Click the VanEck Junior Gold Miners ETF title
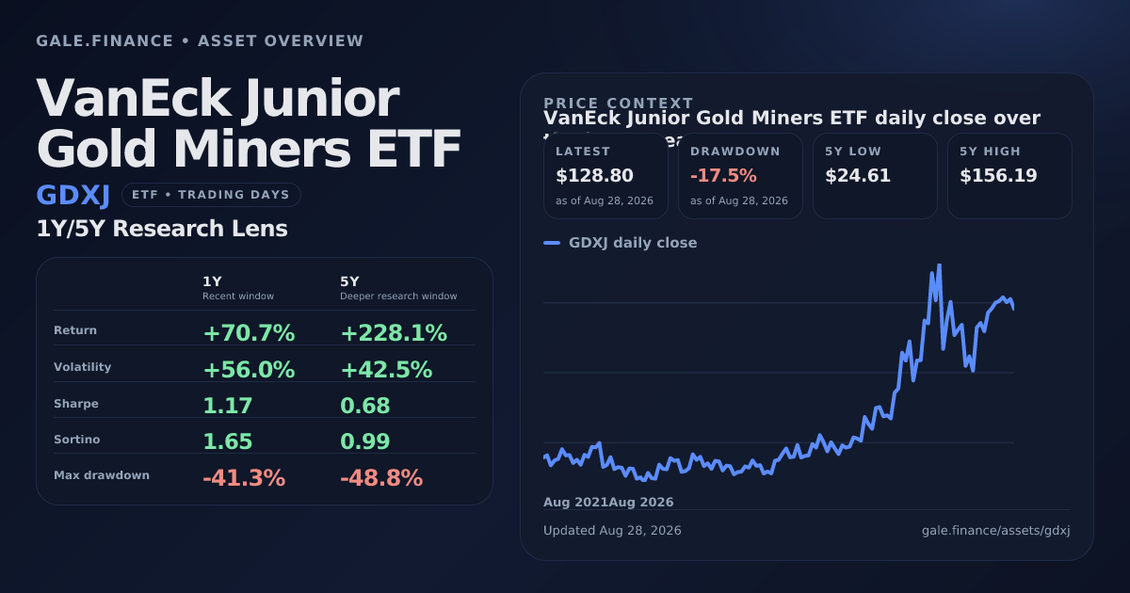The height and width of the screenshot is (593, 1130). (x=249, y=123)
